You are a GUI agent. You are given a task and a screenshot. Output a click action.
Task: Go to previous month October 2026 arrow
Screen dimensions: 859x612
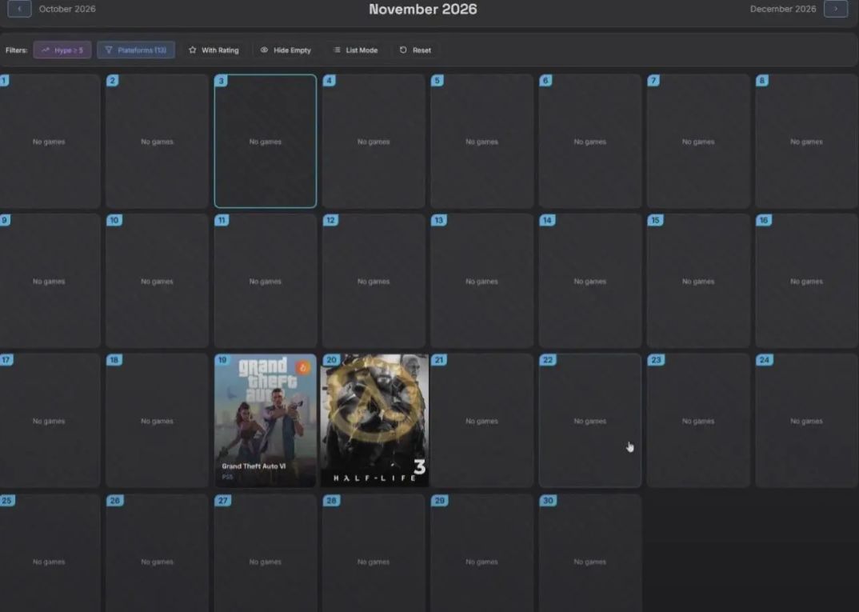click(19, 9)
